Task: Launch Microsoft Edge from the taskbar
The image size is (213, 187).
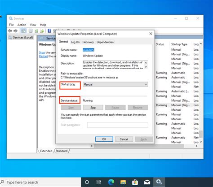Action: tap(111, 182)
